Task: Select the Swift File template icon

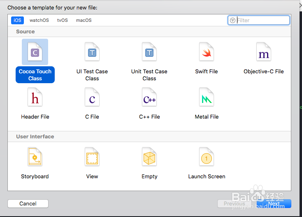Action: pyautogui.click(x=206, y=52)
